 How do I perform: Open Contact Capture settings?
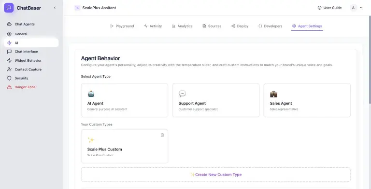click(x=31, y=69)
